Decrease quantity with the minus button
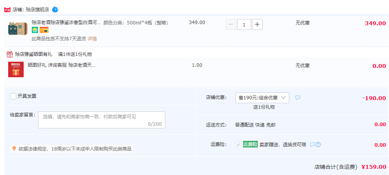 tap(231, 24)
